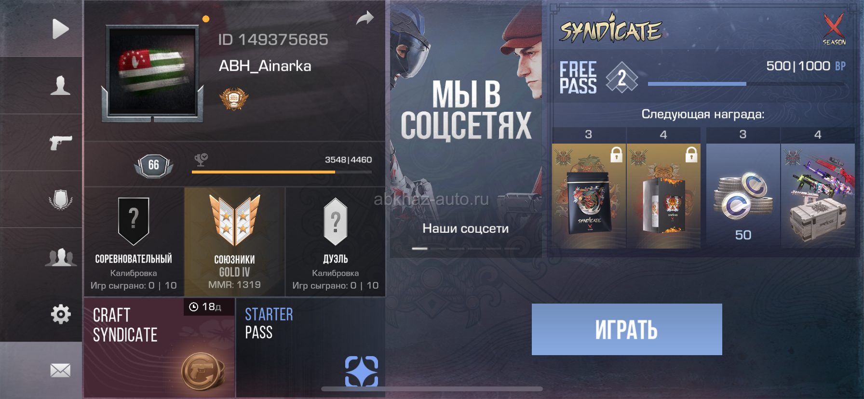This screenshot has height=399, width=864.
Task: Select the Дуэль mode card
Action: [336, 242]
